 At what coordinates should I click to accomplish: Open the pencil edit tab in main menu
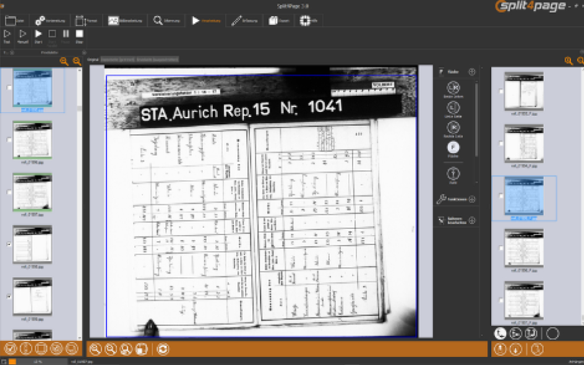[x=244, y=20]
